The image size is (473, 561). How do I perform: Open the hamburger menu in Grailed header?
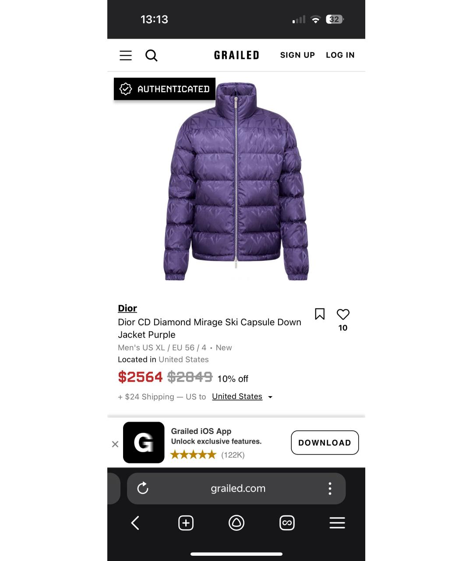coord(126,55)
